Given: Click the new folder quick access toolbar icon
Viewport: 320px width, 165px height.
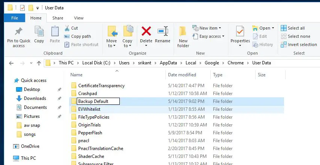Looking at the screenshot, I should 31,8.
